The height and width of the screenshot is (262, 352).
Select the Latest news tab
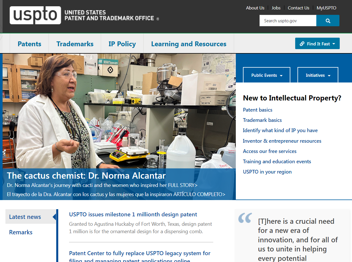click(x=25, y=217)
